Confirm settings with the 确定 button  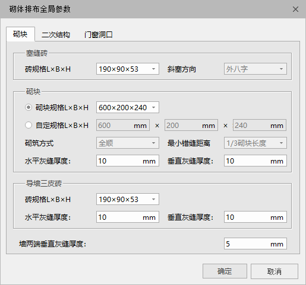click(225, 271)
